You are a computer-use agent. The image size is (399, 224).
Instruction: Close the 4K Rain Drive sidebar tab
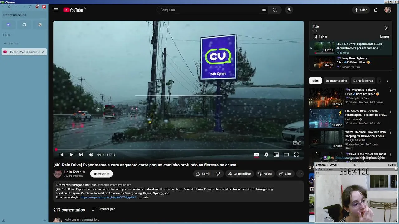(x=43, y=52)
